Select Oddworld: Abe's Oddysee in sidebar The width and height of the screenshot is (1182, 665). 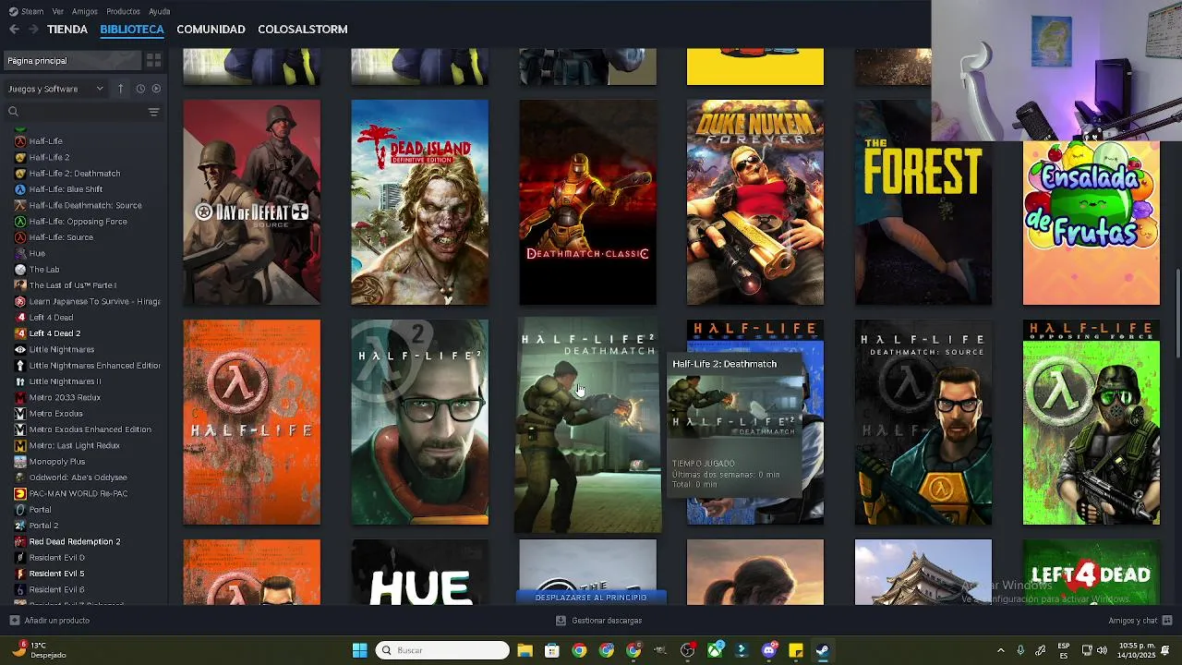[x=78, y=478]
